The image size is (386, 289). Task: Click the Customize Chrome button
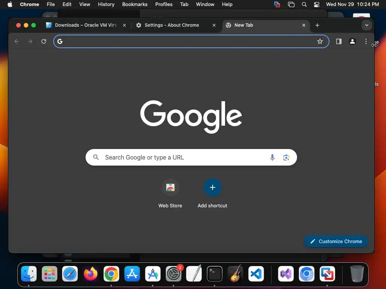336,241
